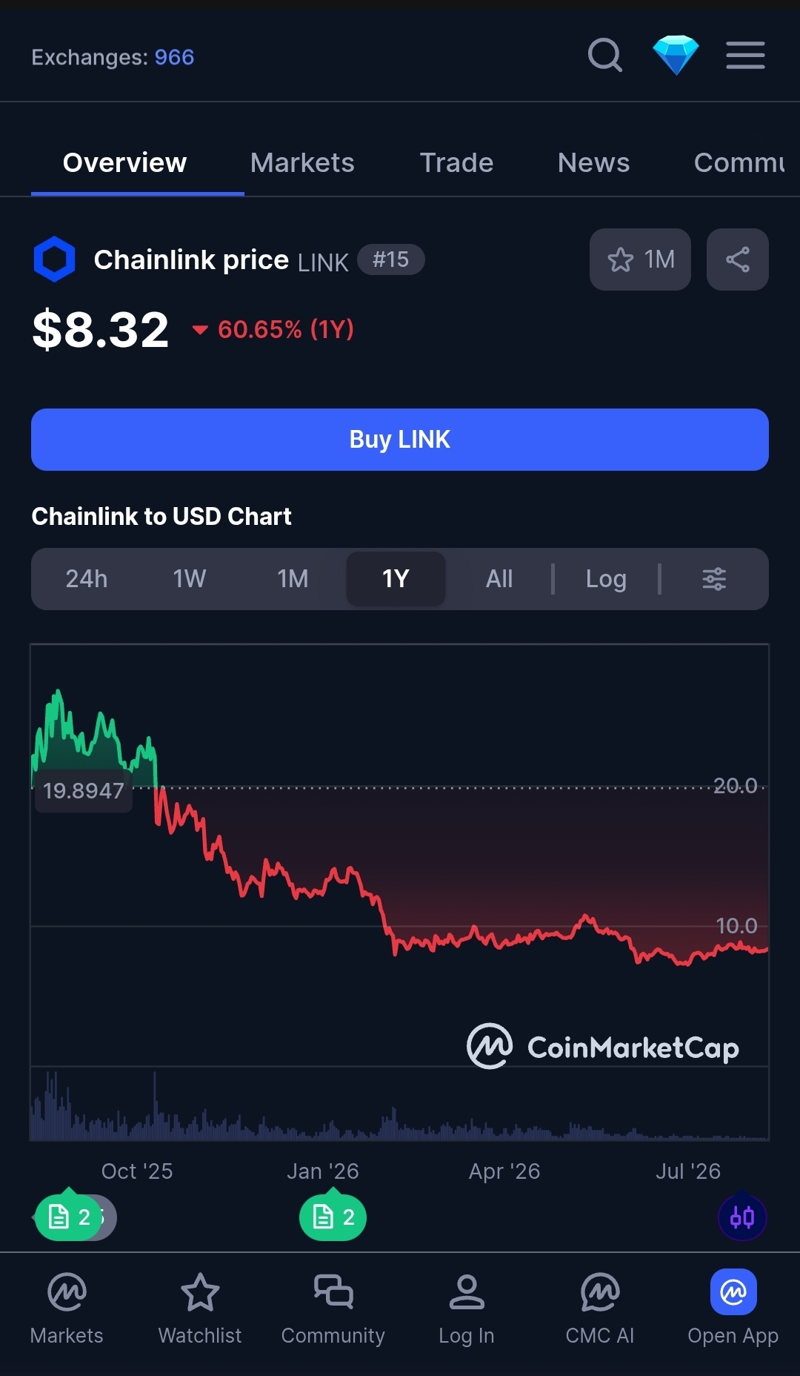Open Log In from bottom bar
This screenshot has width=800, height=1376.
467,1309
